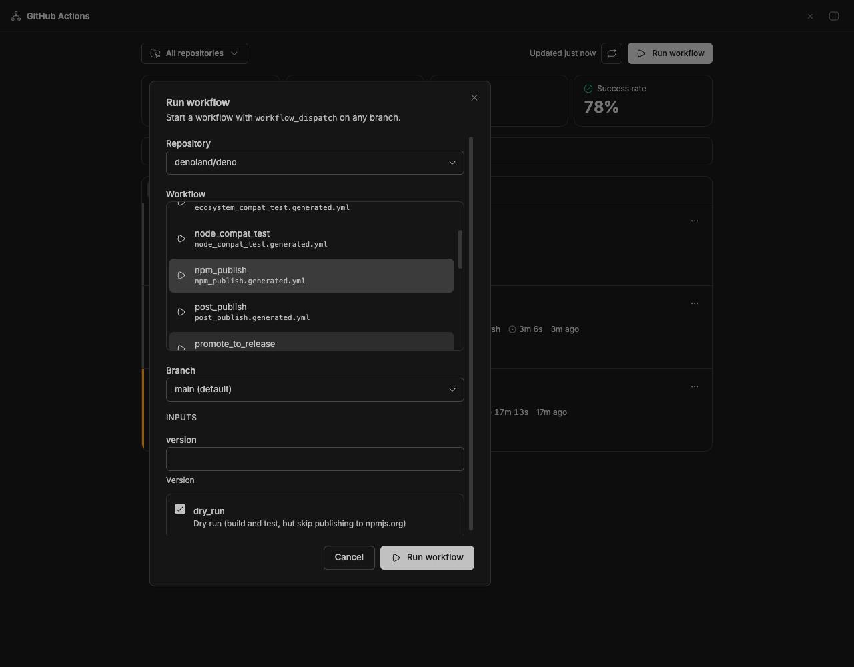Open the options menu for the first run row
This screenshot has height=667, width=854.
coord(695,221)
